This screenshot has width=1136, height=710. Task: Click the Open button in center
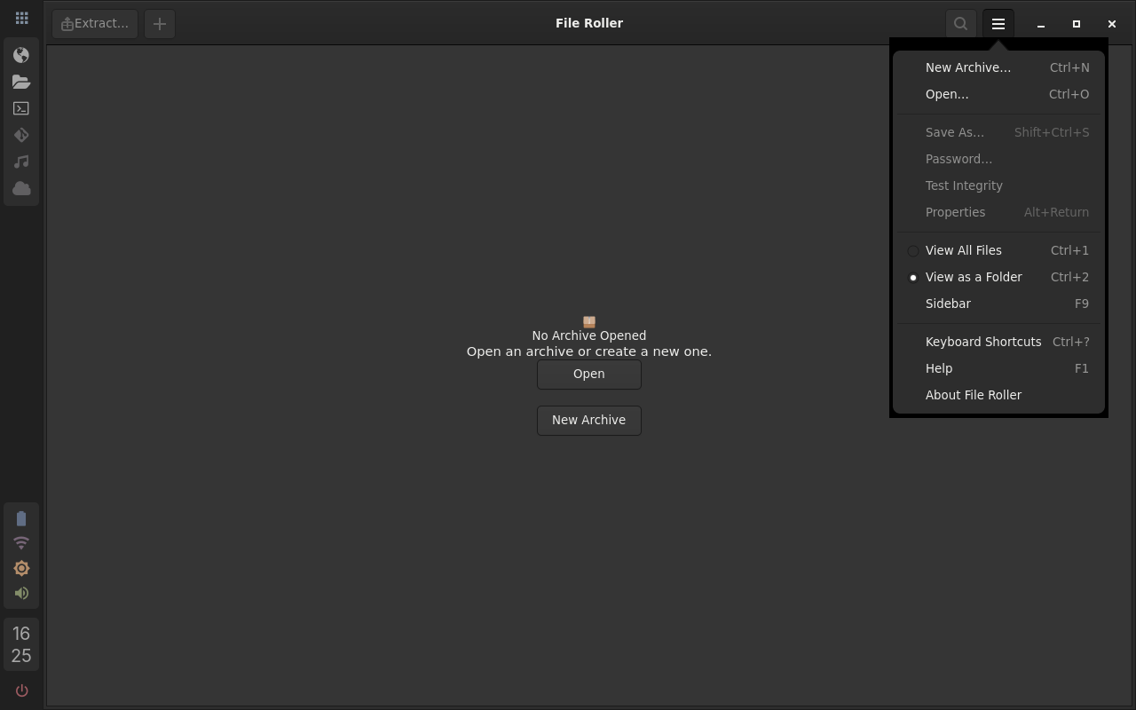click(589, 374)
